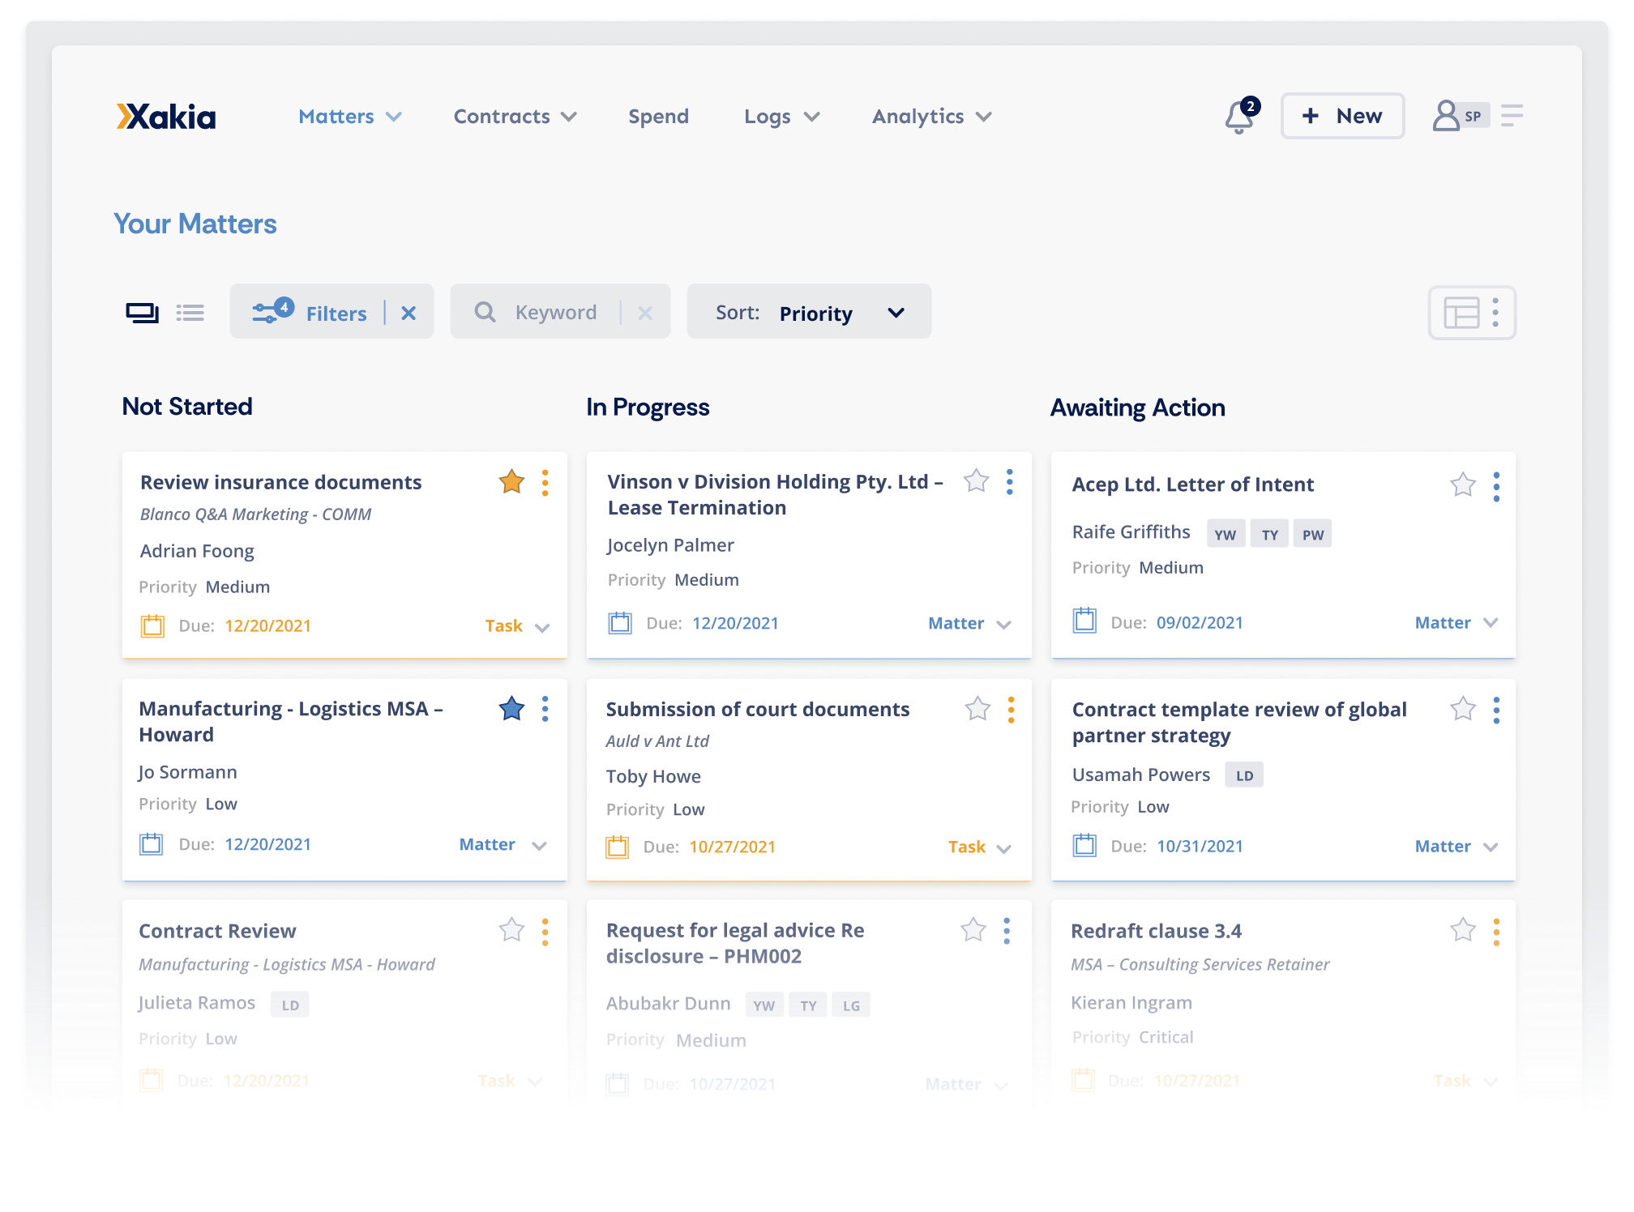The width and height of the screenshot is (1634, 1212).
Task: Open the Spend menu item
Action: (x=658, y=117)
